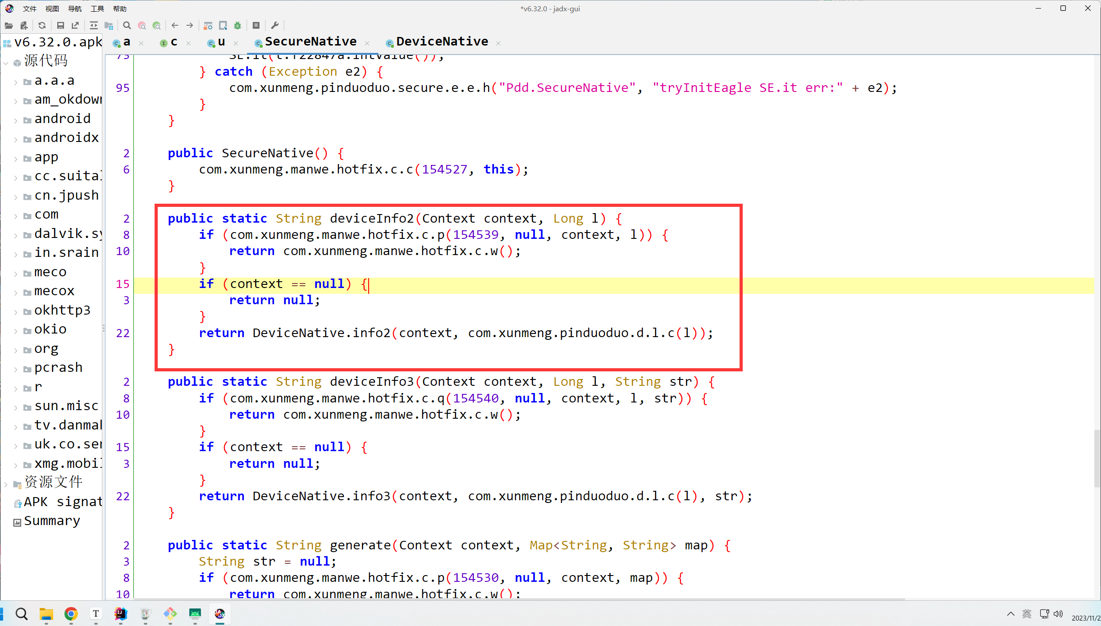1101x626 pixels.
Task: Open the 工具 menu
Action: tap(97, 9)
